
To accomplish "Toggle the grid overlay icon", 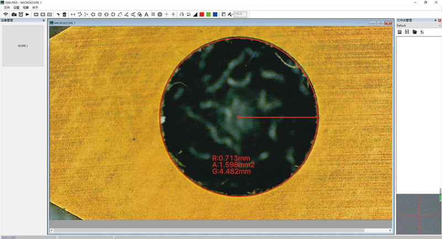I will pyautogui.click(x=152, y=14).
